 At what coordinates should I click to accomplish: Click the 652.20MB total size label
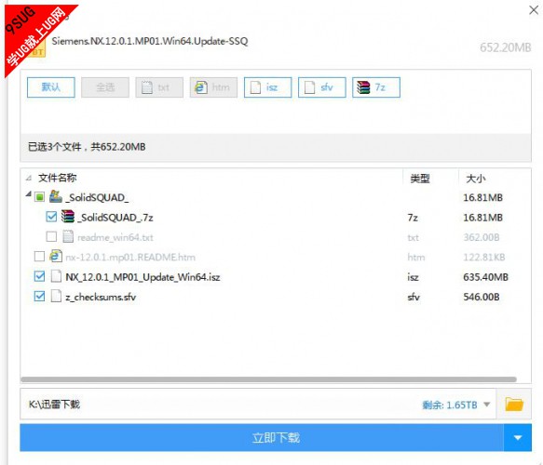tap(505, 47)
